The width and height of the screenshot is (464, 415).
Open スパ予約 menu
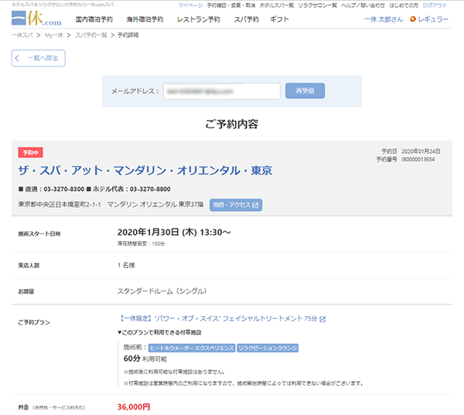(246, 19)
